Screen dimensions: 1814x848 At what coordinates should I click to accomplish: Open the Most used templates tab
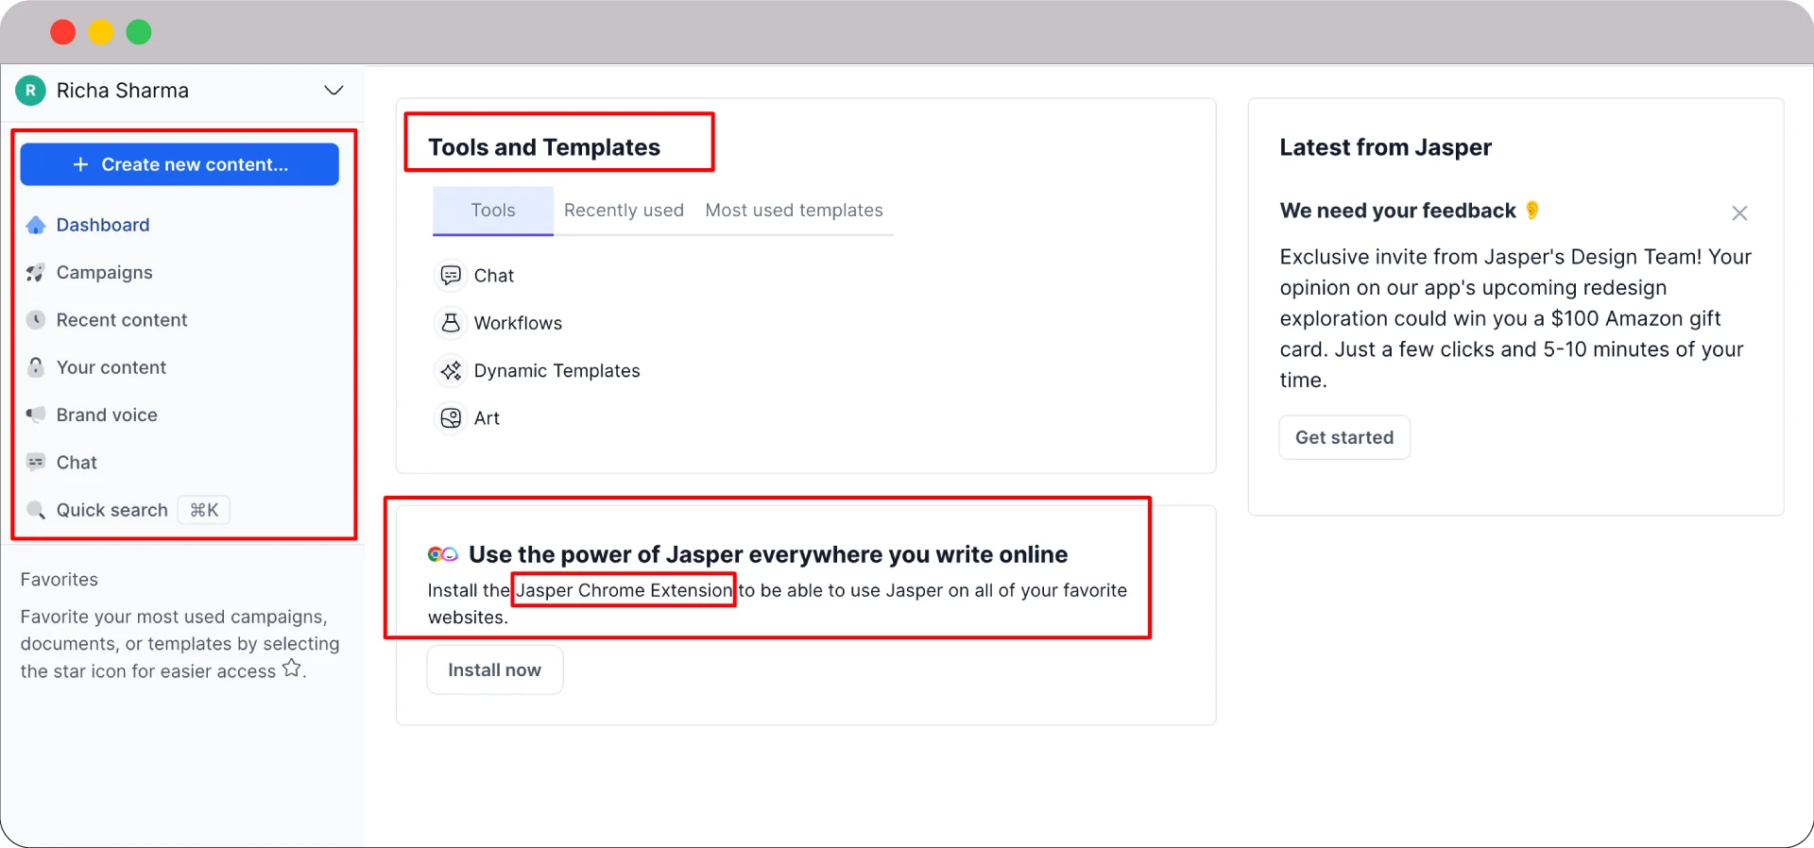coord(794,211)
